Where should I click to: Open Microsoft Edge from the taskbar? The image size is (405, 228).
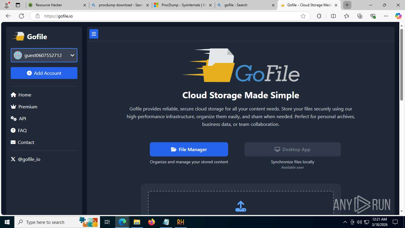click(122, 222)
